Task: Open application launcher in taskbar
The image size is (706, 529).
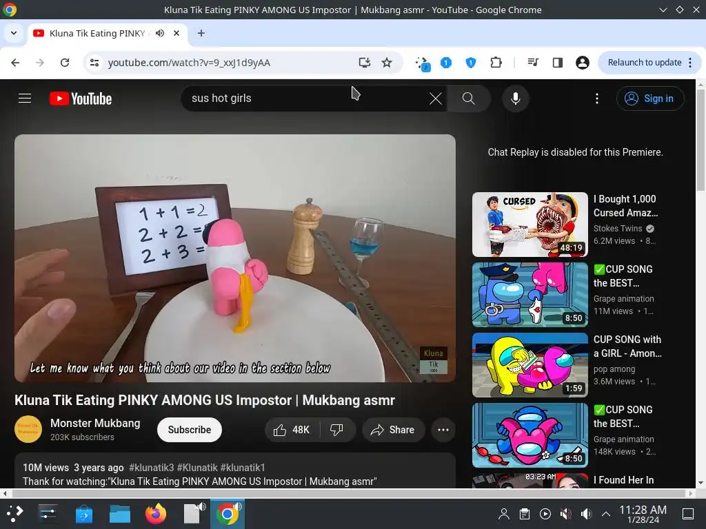Action: coord(14,513)
